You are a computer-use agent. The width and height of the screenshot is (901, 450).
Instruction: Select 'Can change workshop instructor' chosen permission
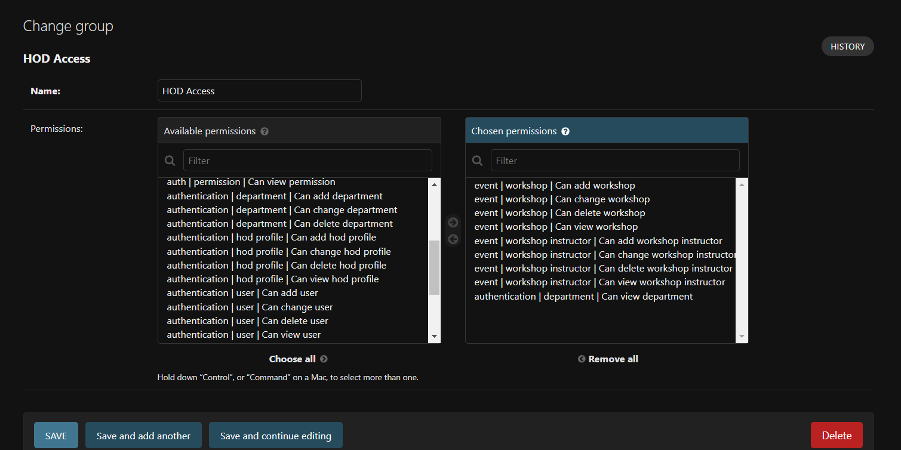pos(601,255)
